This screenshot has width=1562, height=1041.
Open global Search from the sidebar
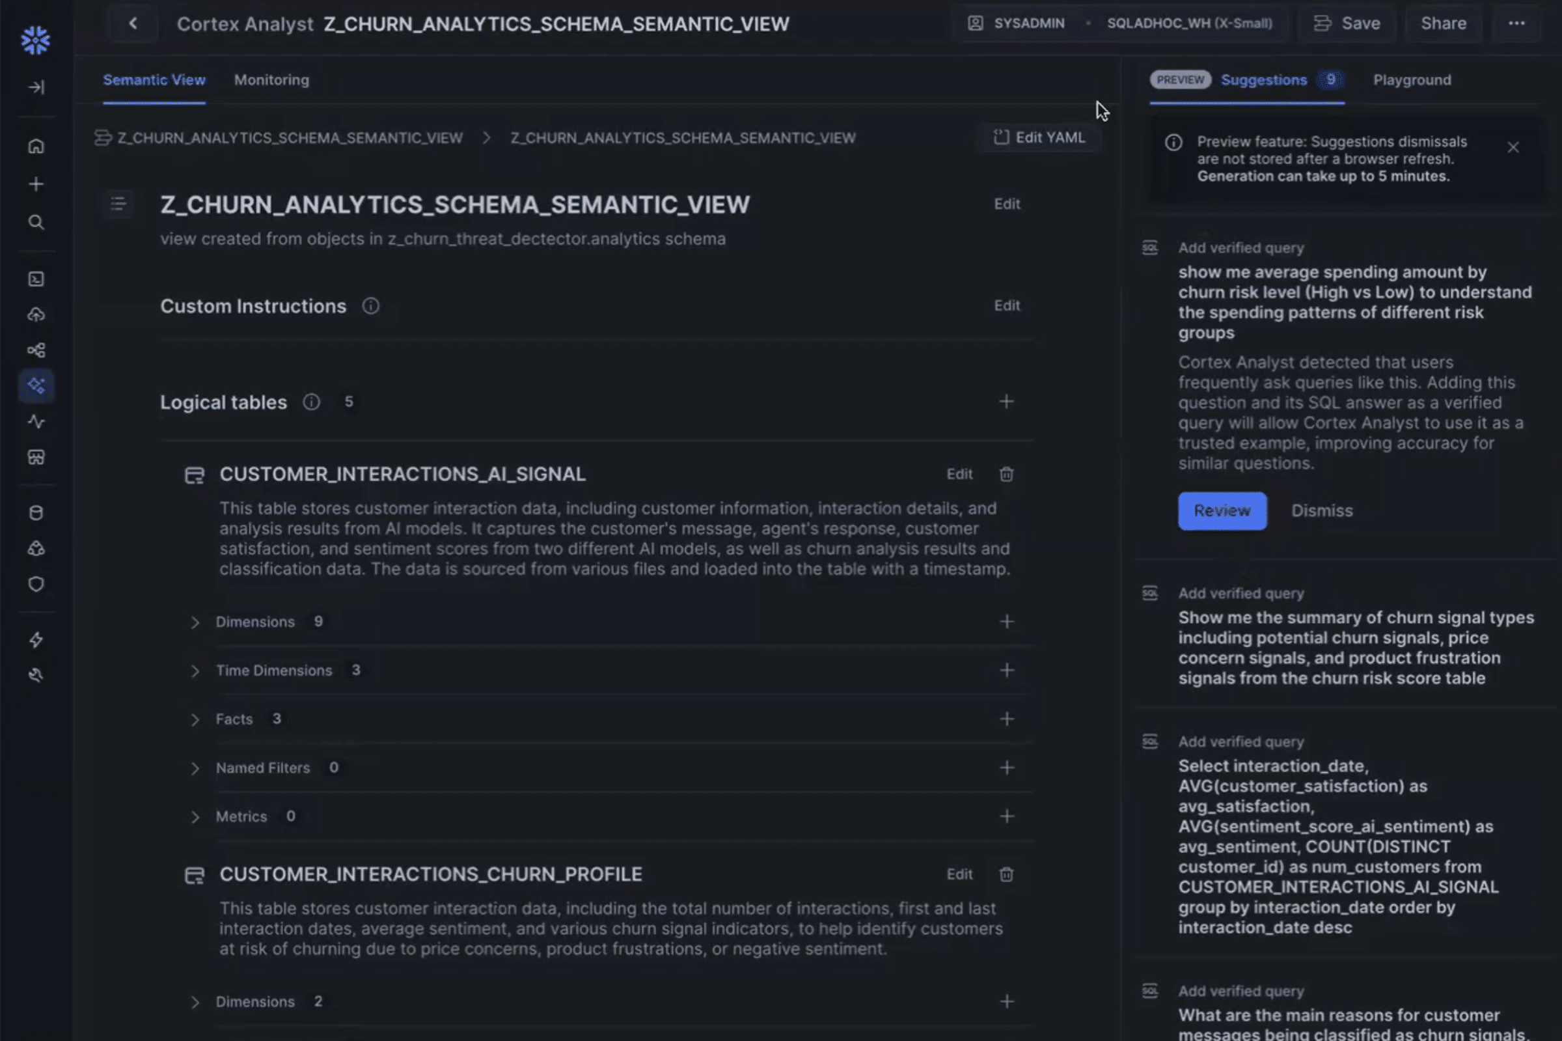[x=36, y=223]
